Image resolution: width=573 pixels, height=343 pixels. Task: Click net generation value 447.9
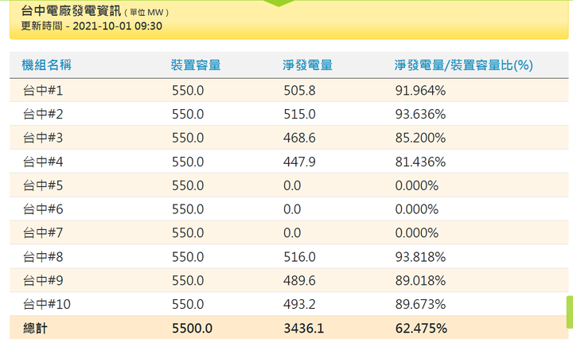(x=300, y=162)
